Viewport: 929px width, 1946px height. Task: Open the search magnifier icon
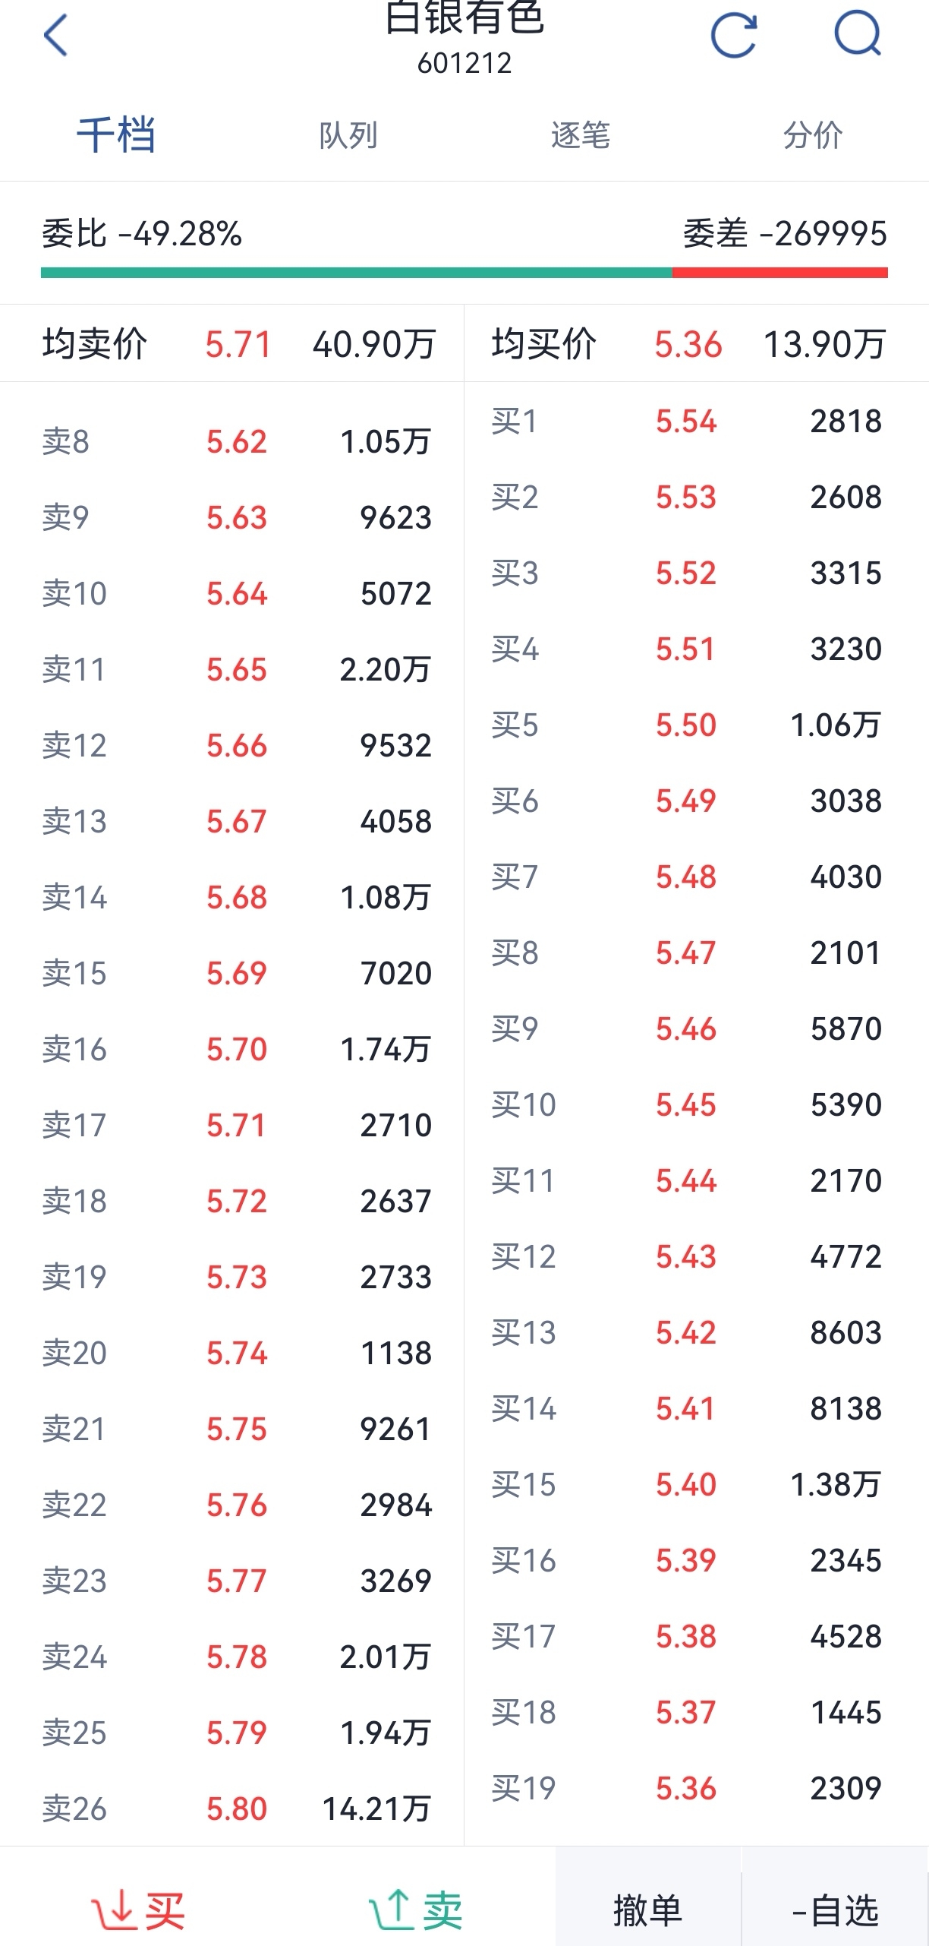[858, 35]
